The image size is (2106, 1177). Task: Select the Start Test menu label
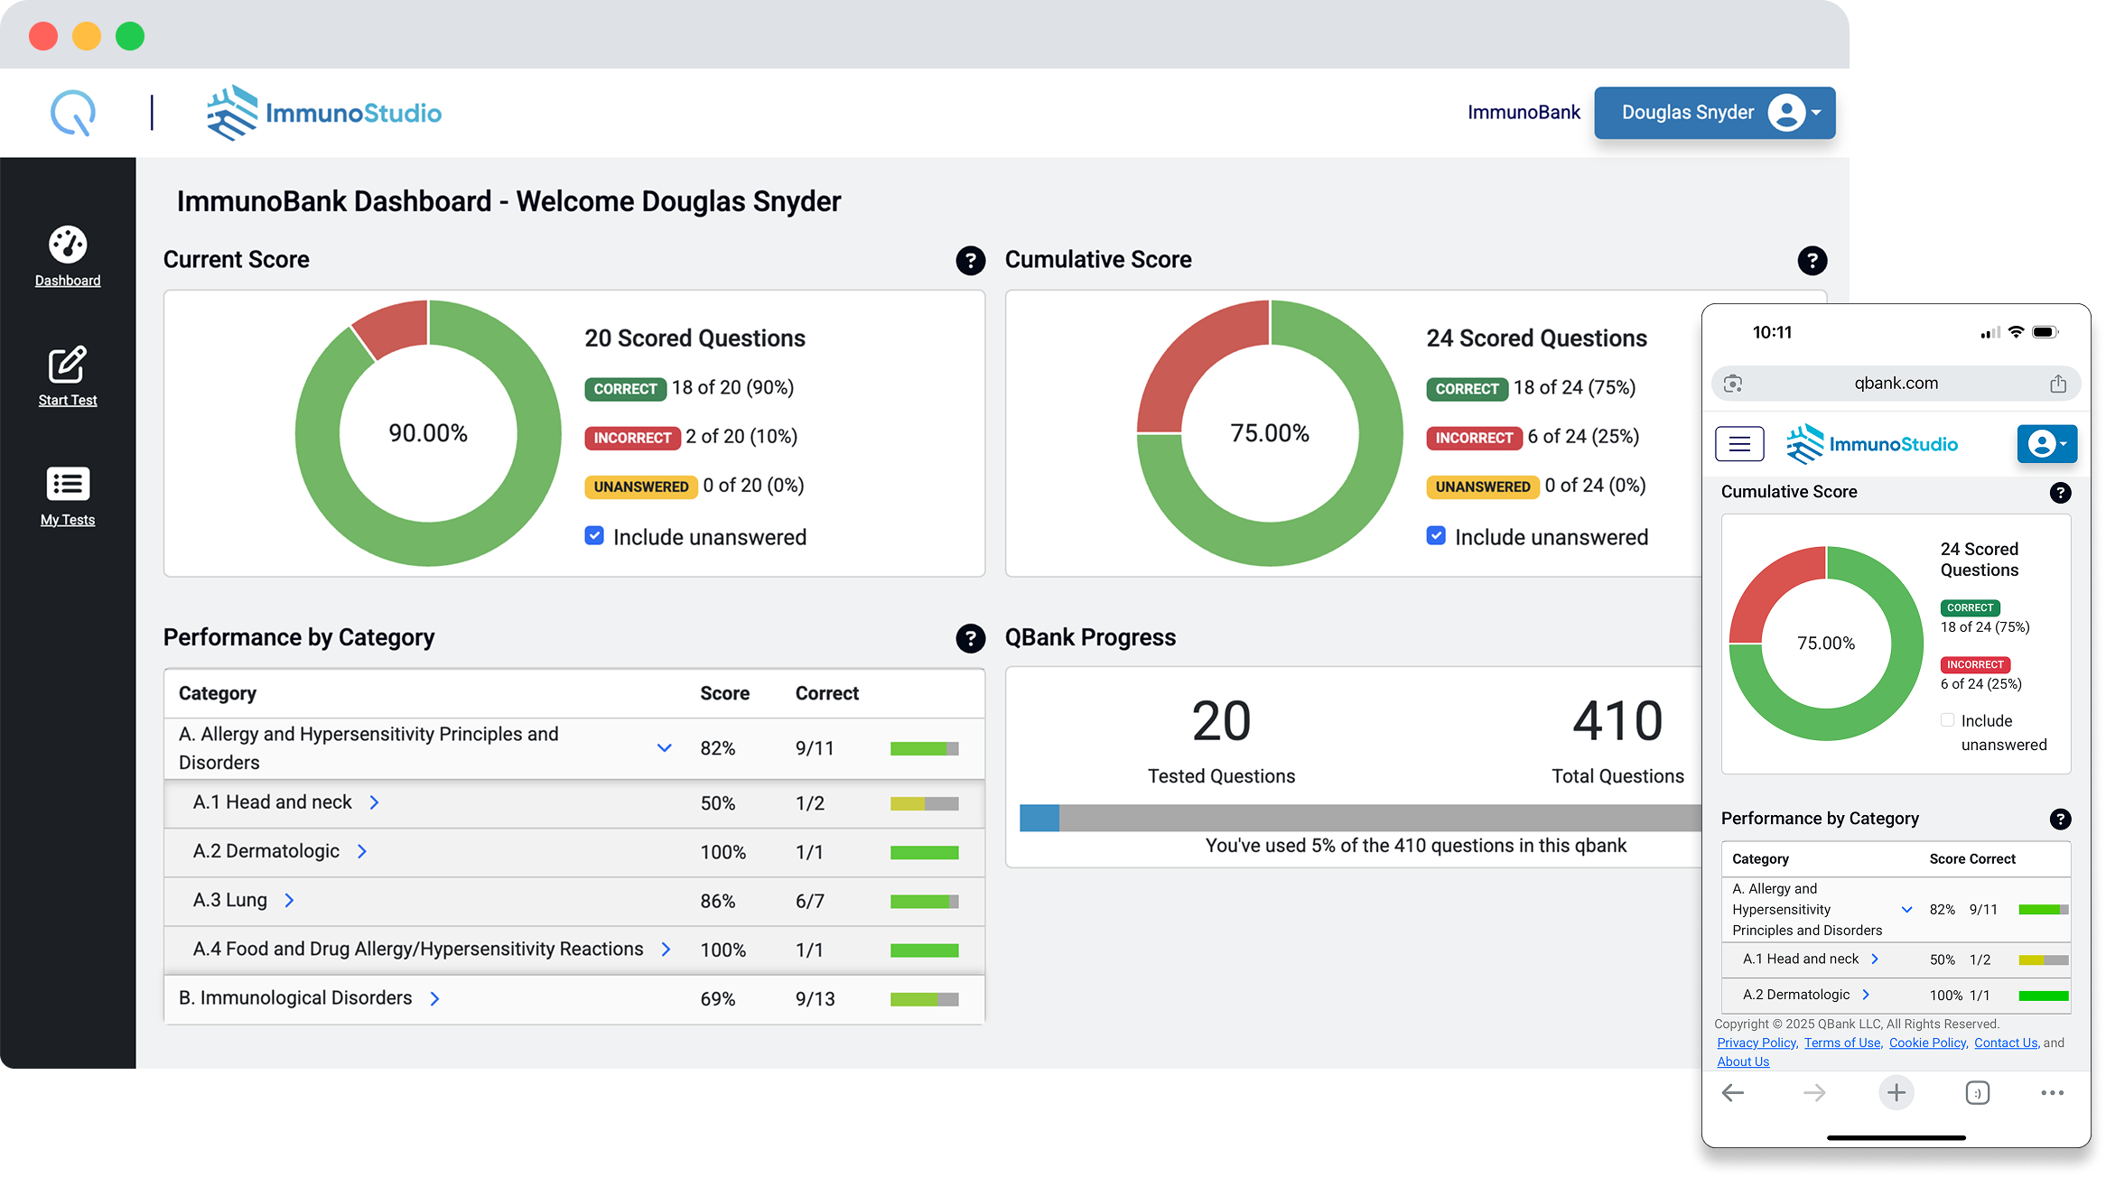68,401
